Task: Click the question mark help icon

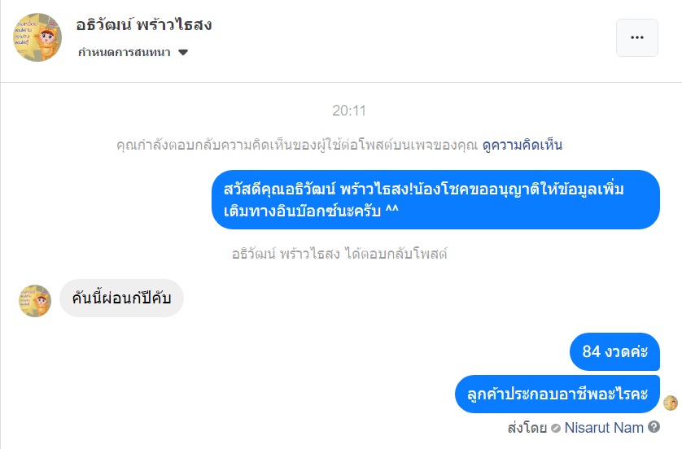Action: coord(654,427)
